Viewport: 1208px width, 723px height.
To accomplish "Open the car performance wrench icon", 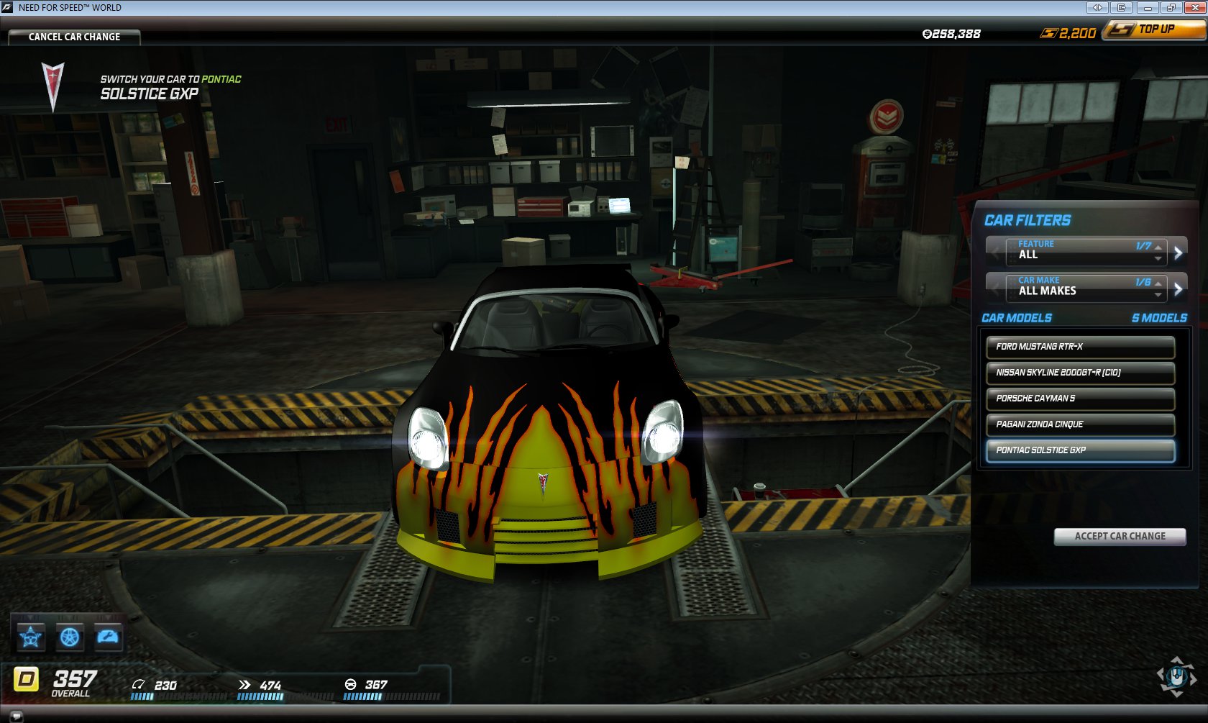I will coord(109,637).
